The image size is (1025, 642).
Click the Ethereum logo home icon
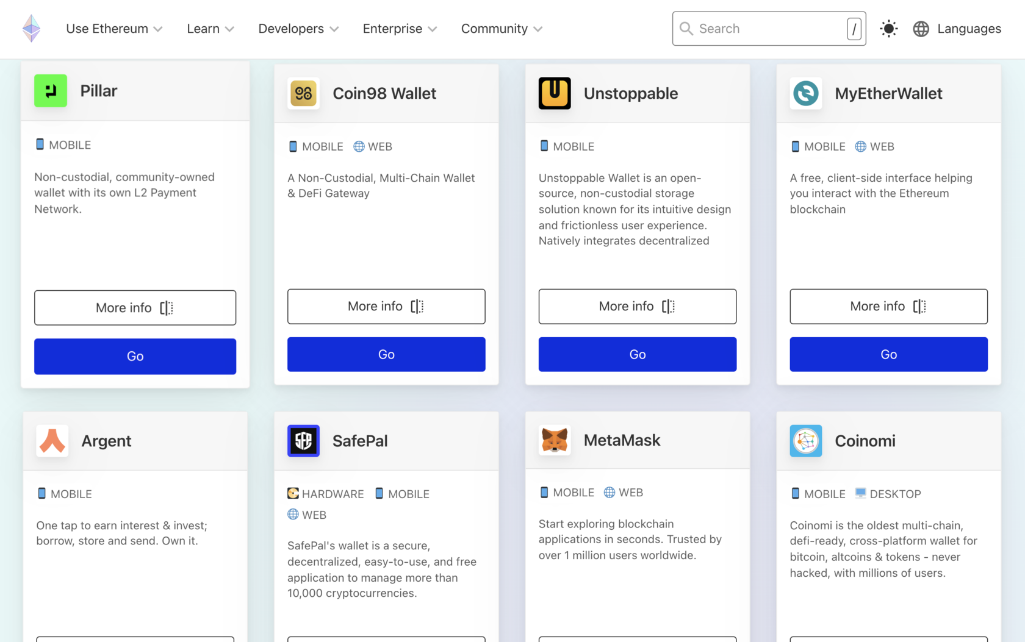click(31, 28)
